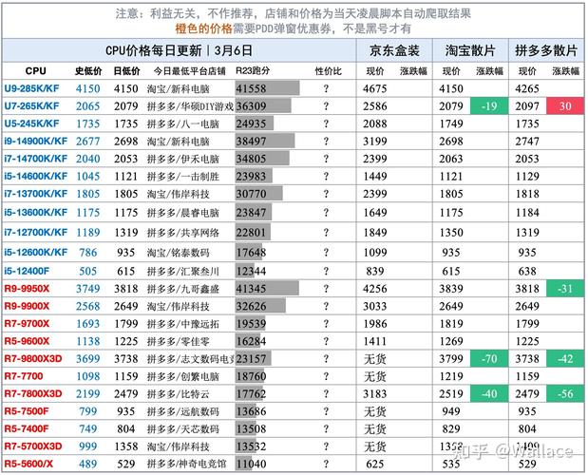Select the i5-12600K/KF row label
This screenshot has width=588, height=475.
pos(36,253)
